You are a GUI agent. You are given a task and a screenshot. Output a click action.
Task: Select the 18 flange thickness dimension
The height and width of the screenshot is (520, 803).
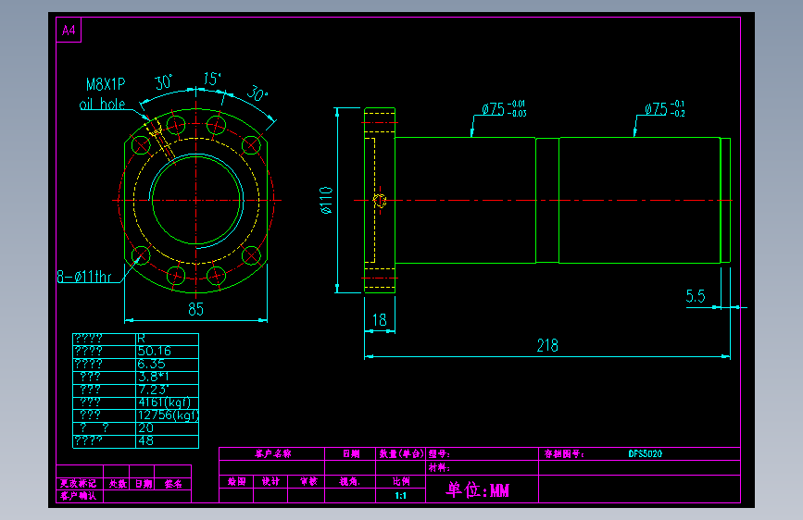(380, 320)
